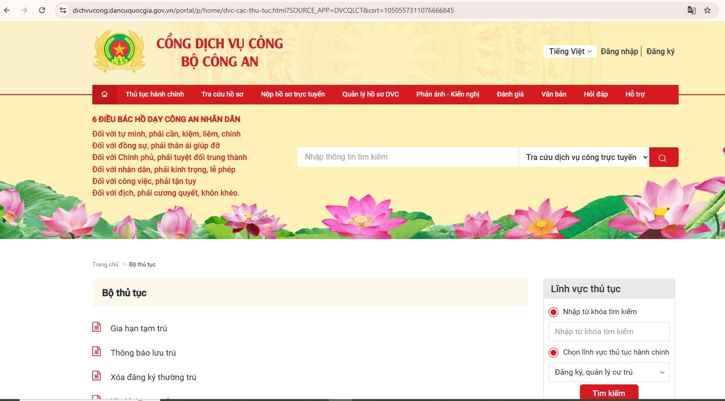Screen dimensions: 725x401
Task: Click the browser forward arrow
Action: pos(24,10)
